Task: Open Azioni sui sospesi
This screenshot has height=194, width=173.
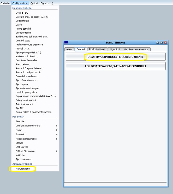Action: click(x=24, y=104)
